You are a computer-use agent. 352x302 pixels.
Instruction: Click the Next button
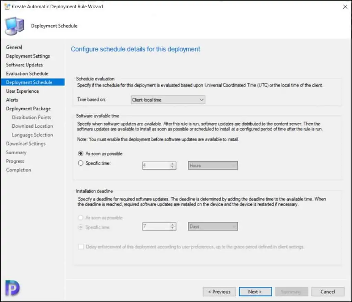coord(255,292)
